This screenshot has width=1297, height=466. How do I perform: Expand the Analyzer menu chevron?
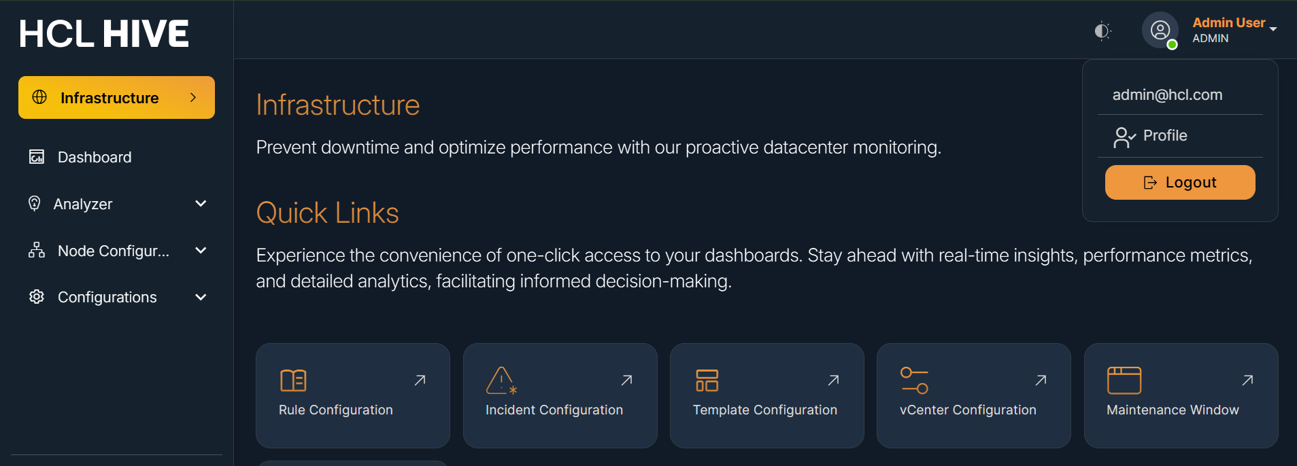(201, 204)
